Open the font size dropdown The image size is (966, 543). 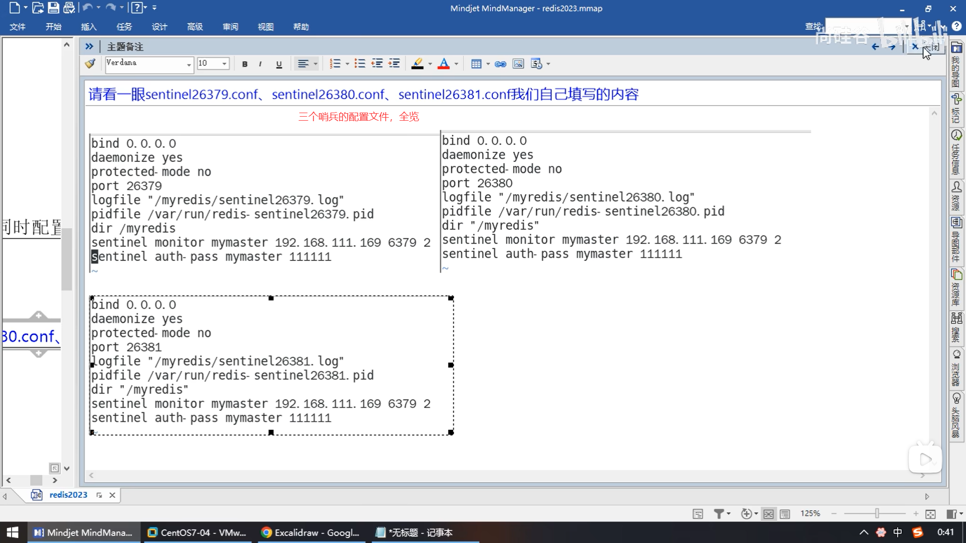(224, 64)
